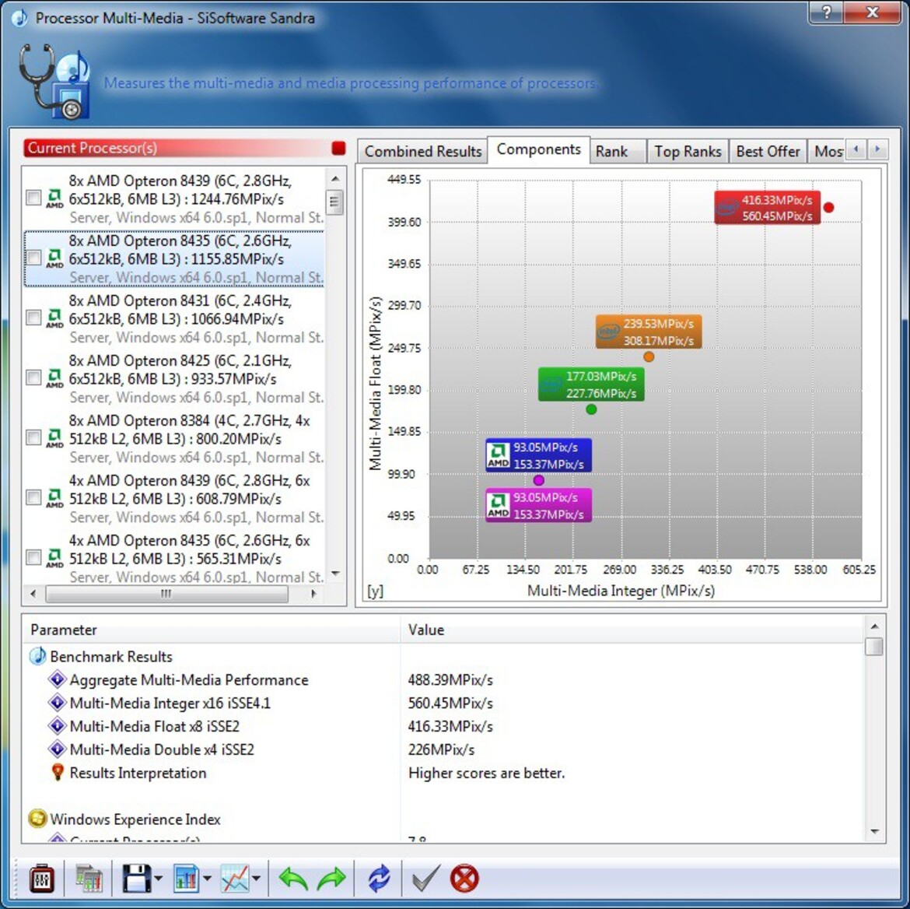
Task: Open the dropdown arrow next to the line graph icon
Action: click(x=257, y=879)
